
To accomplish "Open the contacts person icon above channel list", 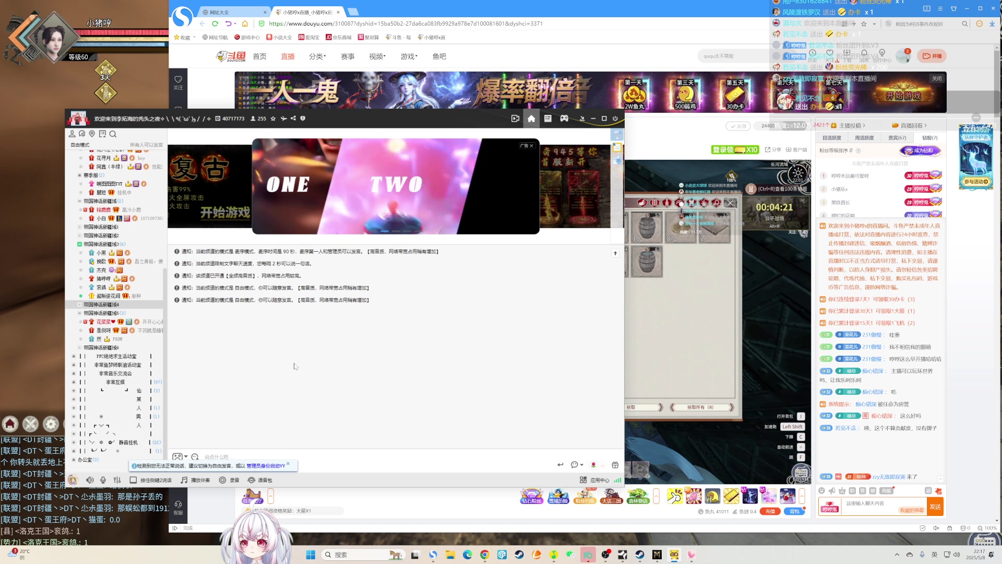I will click(72, 134).
